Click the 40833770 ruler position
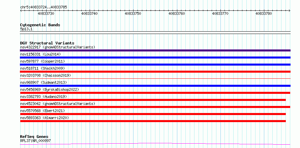This screenshot has height=148, width=300. click(220, 13)
